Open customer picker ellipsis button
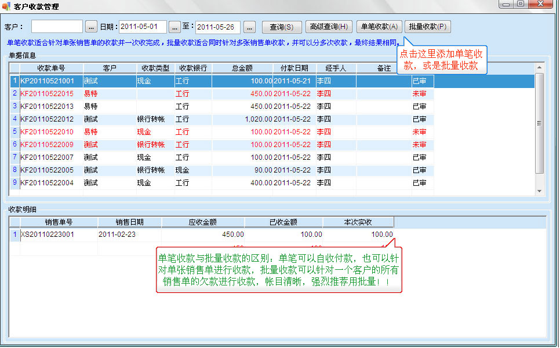This screenshot has height=348, width=560. 92,27
